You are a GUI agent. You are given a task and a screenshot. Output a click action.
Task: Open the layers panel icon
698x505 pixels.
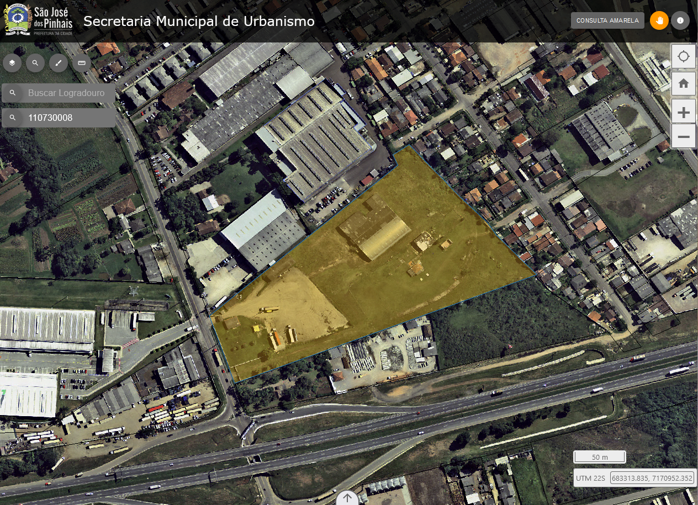pyautogui.click(x=12, y=63)
